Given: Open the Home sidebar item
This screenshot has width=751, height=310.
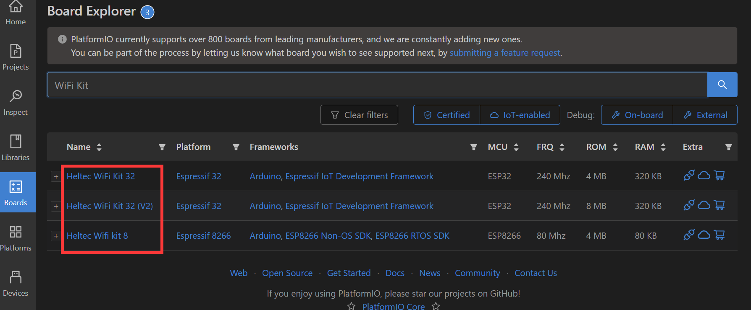Looking at the screenshot, I should pos(16,13).
